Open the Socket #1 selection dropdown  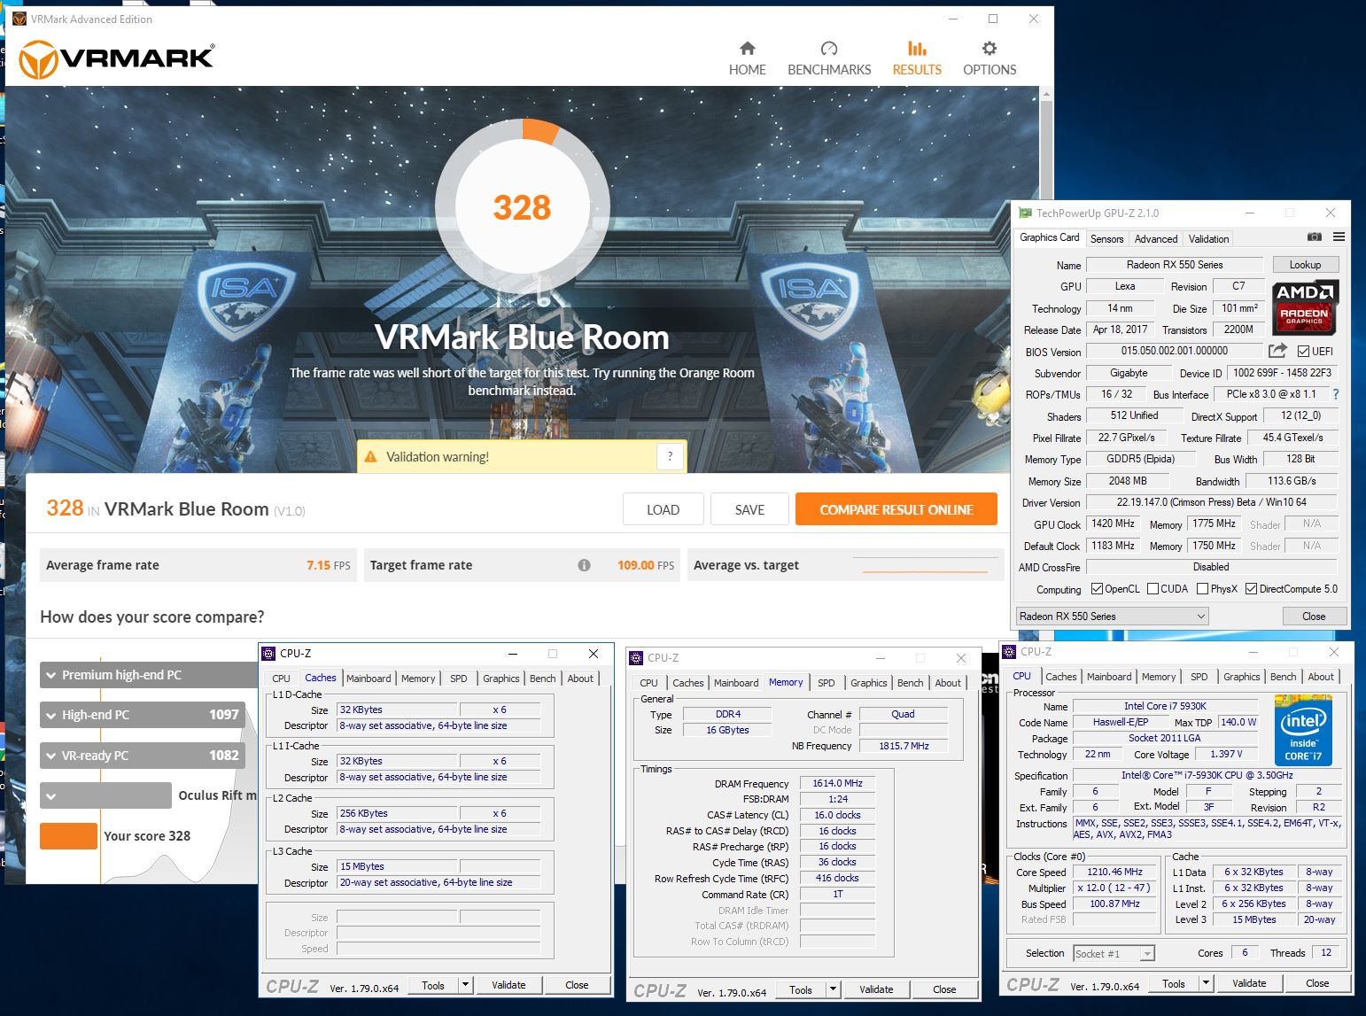click(1114, 954)
